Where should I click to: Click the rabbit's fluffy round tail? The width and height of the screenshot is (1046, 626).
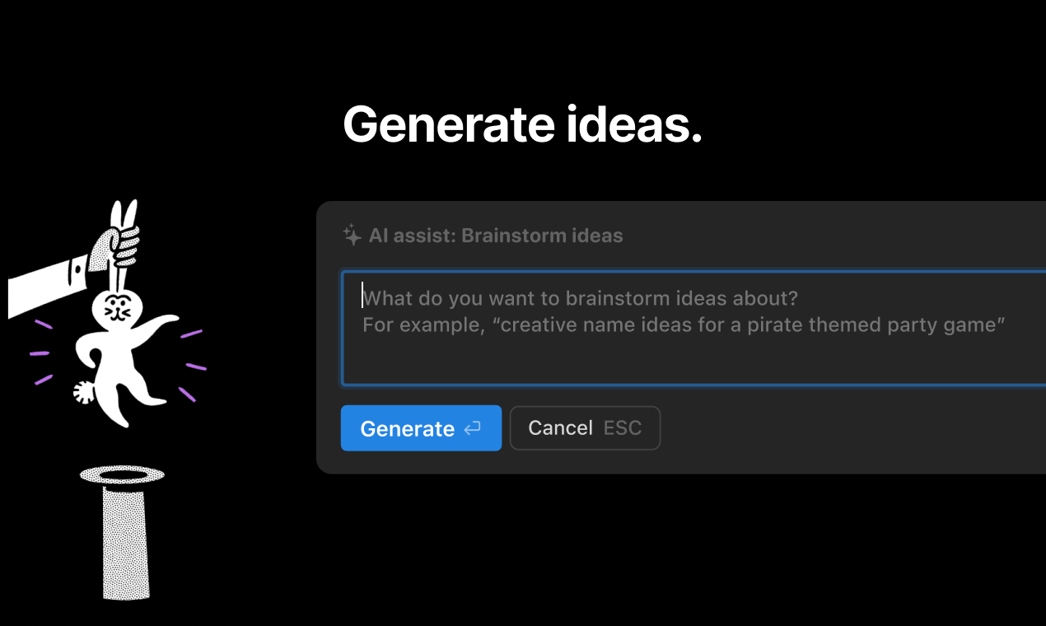click(x=83, y=393)
